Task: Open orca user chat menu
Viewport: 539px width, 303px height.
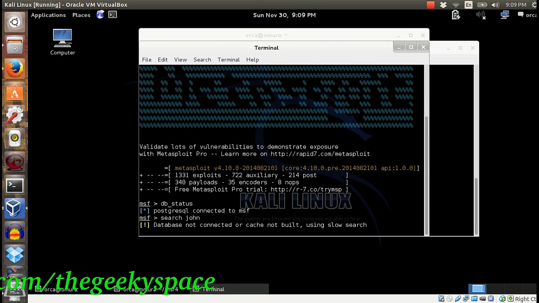Action: (x=527, y=15)
